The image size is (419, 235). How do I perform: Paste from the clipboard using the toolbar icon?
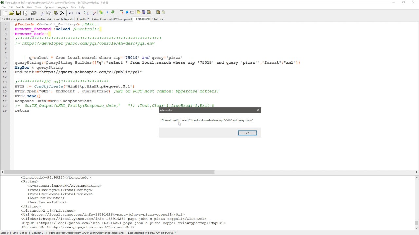coord(56,13)
